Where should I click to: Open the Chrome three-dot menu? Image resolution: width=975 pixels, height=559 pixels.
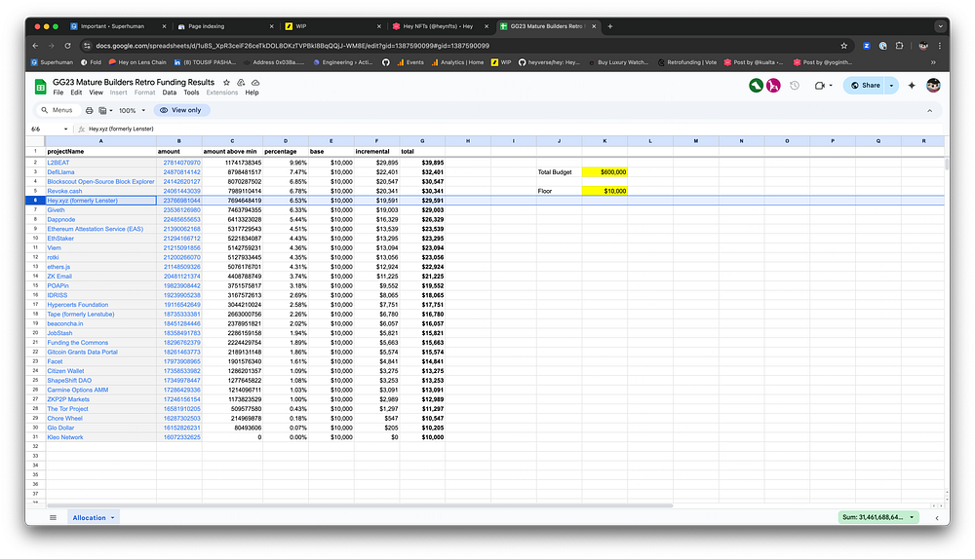click(940, 46)
